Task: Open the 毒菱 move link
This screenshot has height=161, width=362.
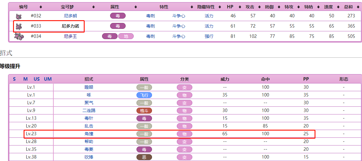Action: [x=89, y=149]
